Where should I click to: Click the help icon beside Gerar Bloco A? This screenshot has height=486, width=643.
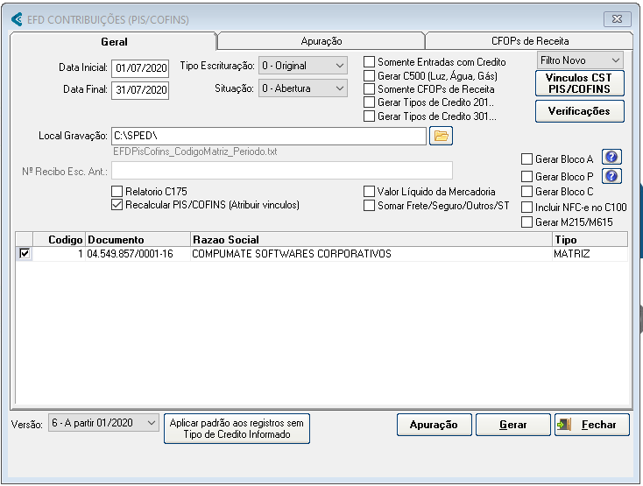pyautogui.click(x=613, y=158)
